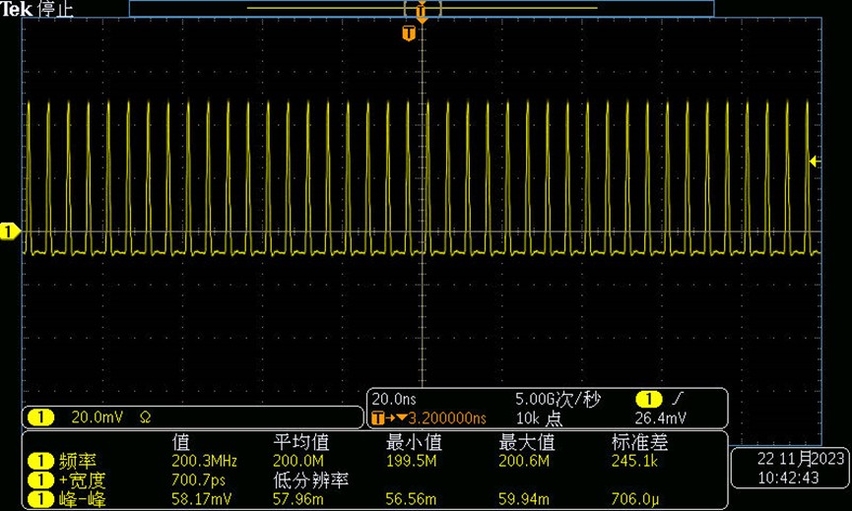Select the 频率 measurement channel badge
Screen dimensions: 852x511
coord(40,462)
